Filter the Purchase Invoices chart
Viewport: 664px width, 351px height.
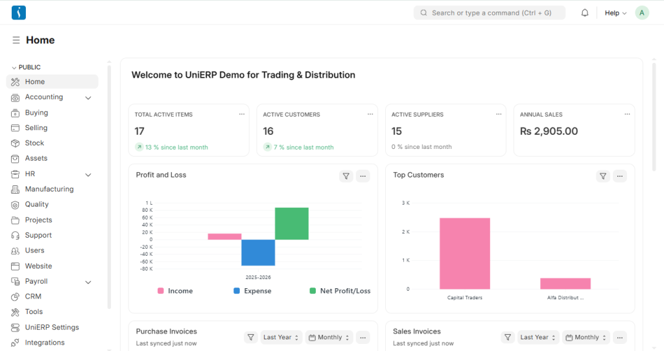pyautogui.click(x=251, y=337)
